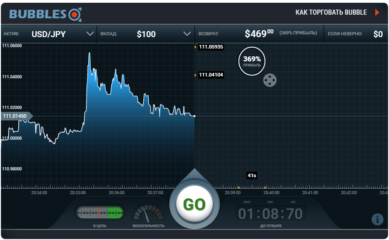Click the ВОЛАТИЛЬНОСТЬ volatility gauge
The height and width of the screenshot is (240, 389).
click(x=148, y=213)
